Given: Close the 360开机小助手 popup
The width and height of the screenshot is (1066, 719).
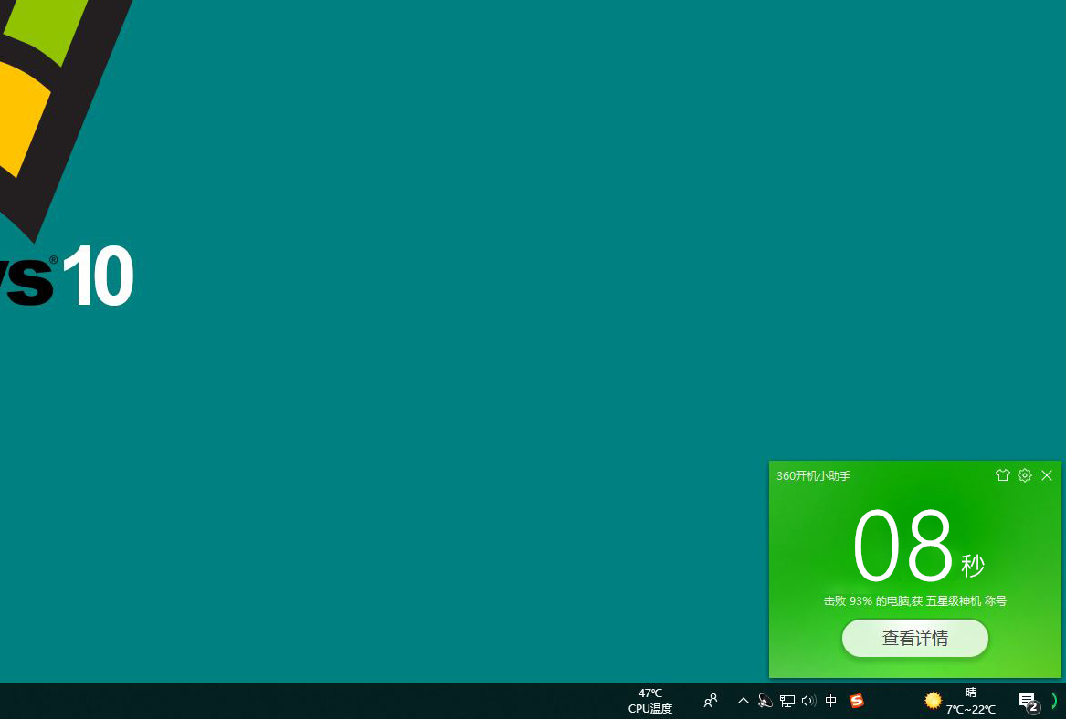Looking at the screenshot, I should (x=1047, y=475).
